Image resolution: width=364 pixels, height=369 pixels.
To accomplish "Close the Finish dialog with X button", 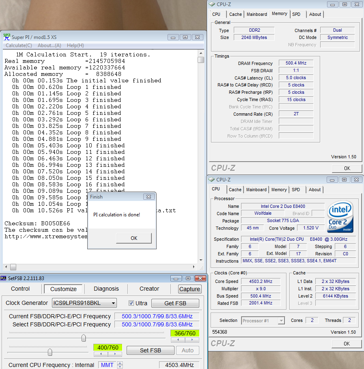I will point(149,197).
